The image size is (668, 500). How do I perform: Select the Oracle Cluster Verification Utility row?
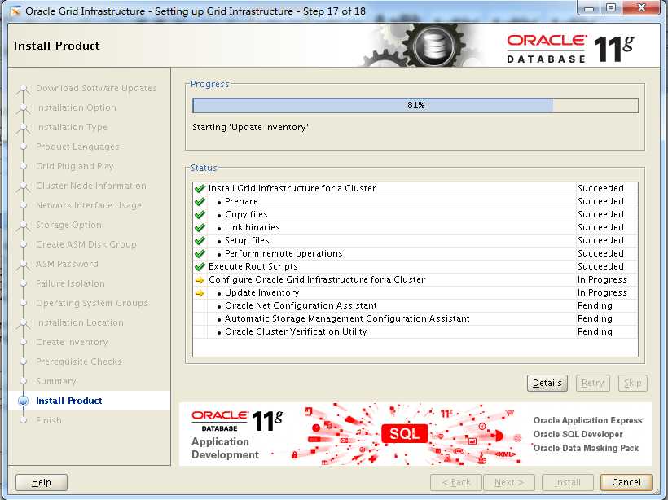[415, 331]
